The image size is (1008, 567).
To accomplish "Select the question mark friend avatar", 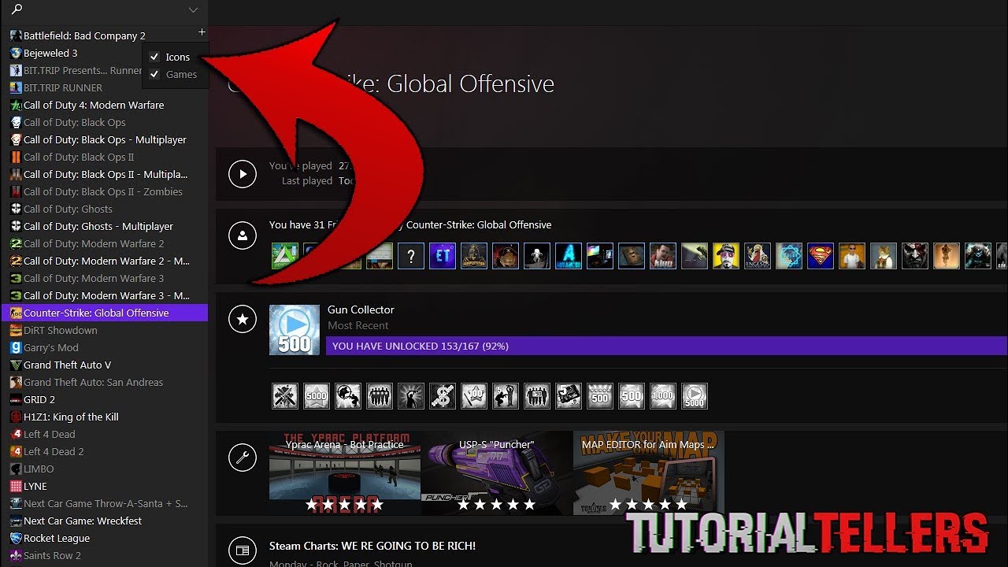I will click(411, 256).
